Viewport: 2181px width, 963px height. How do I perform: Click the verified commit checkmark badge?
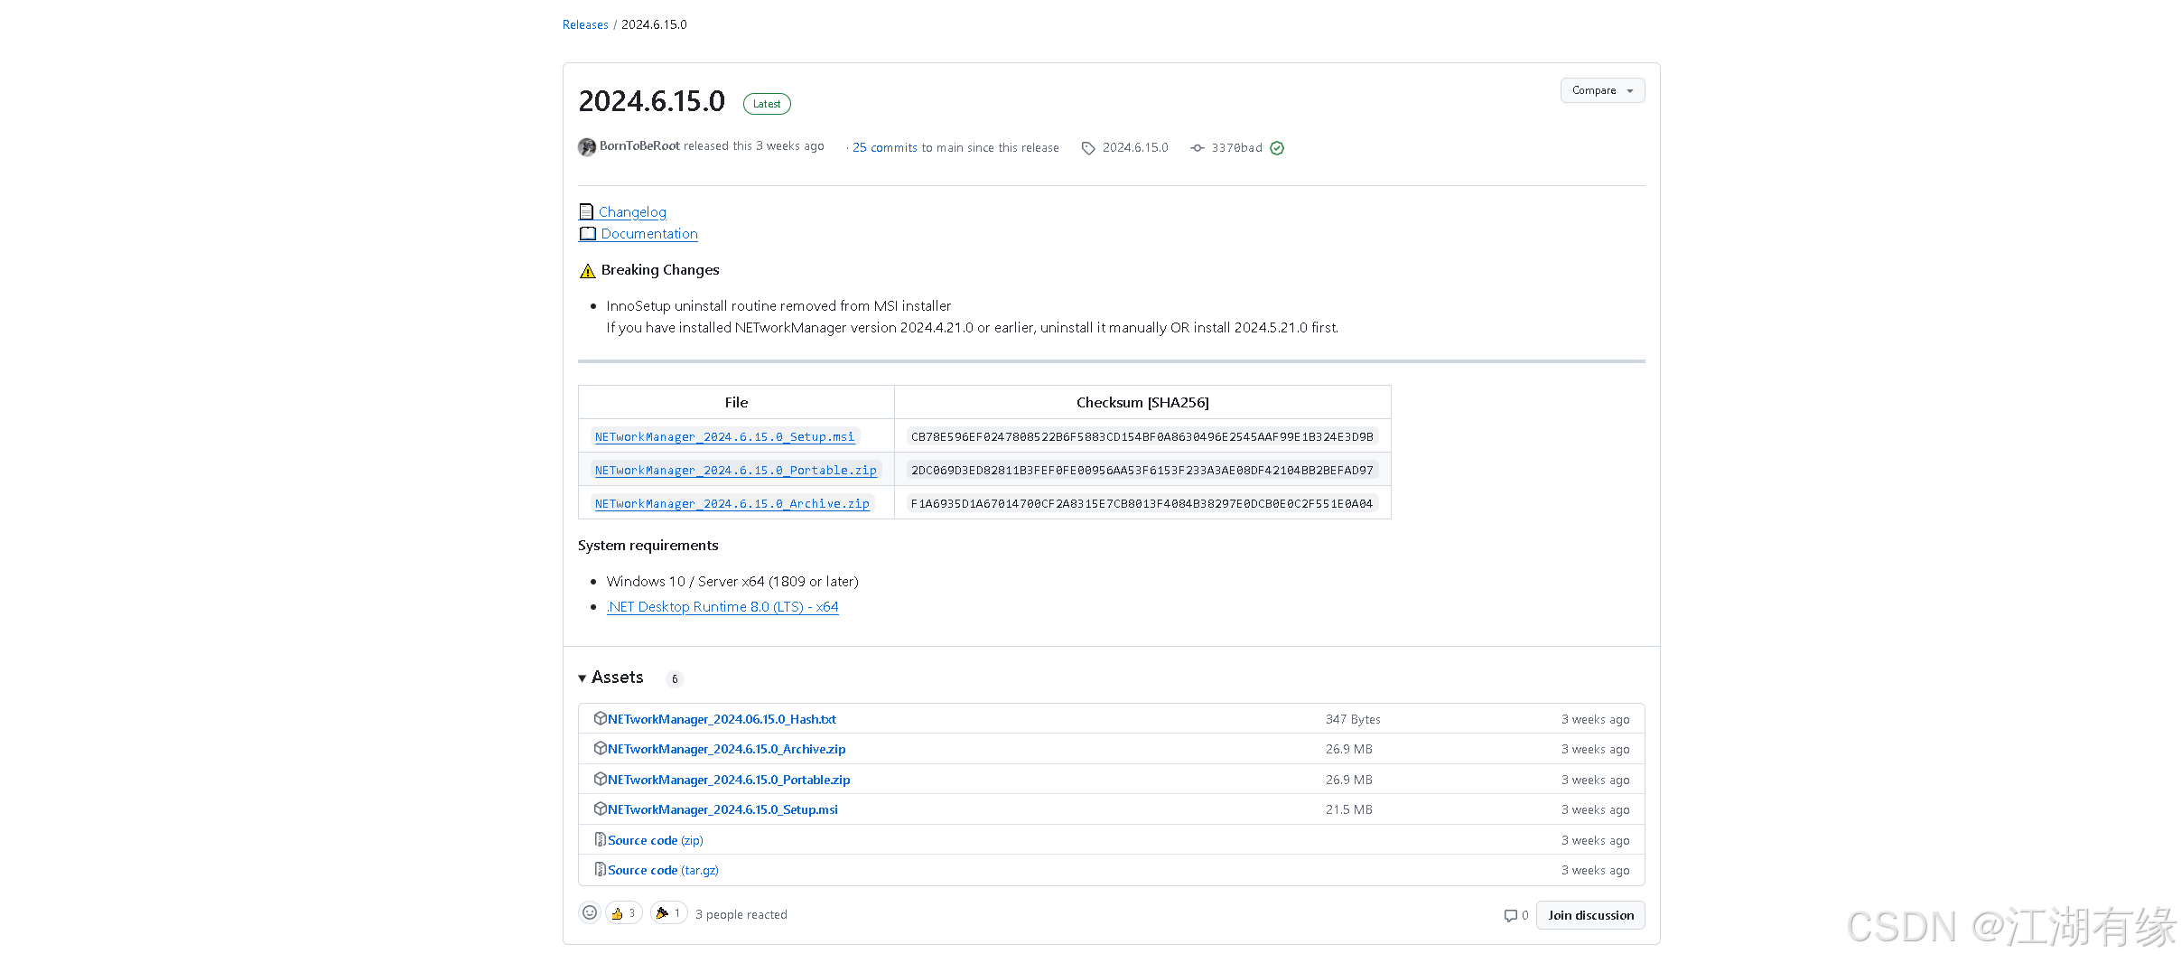pos(1277,147)
